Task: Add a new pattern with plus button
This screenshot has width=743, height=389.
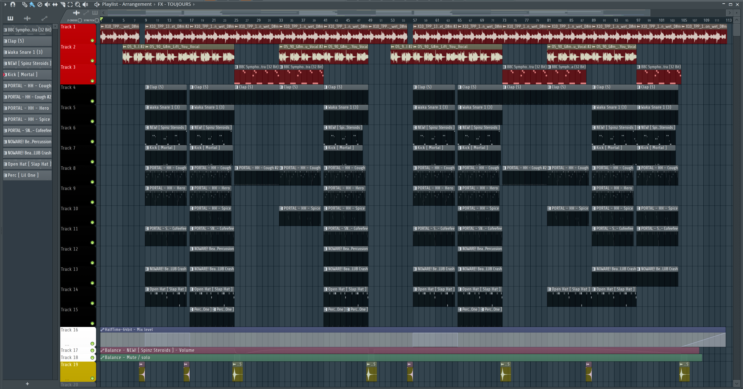Action: click(27, 384)
